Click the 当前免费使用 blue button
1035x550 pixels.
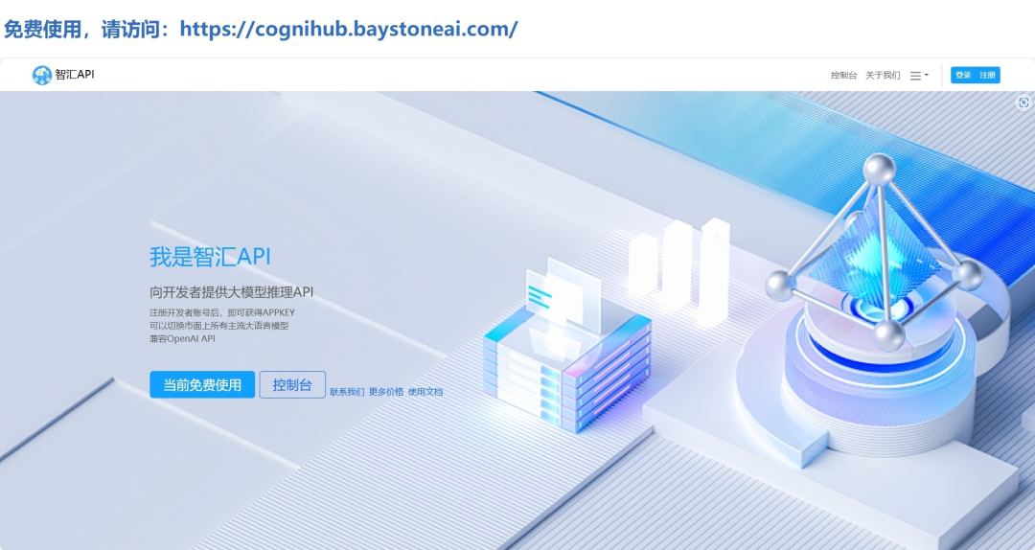click(202, 385)
